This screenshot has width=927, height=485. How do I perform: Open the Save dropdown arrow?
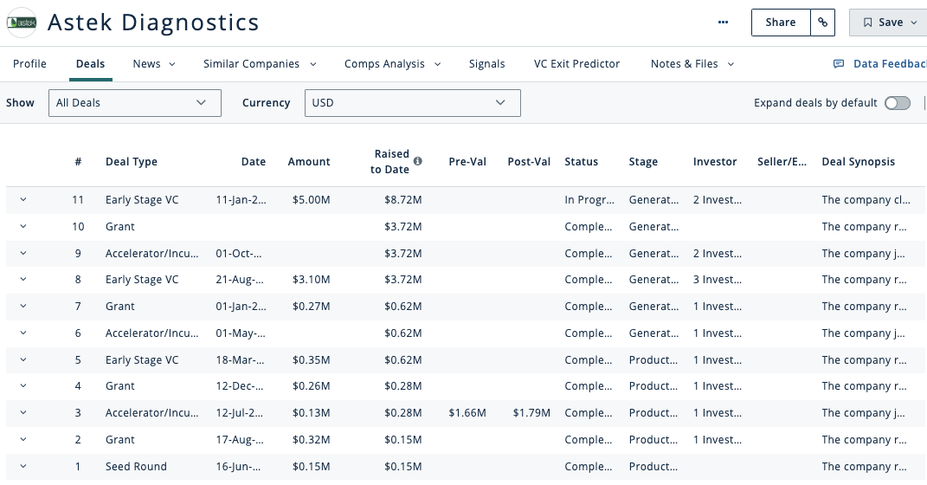pyautogui.click(x=914, y=23)
